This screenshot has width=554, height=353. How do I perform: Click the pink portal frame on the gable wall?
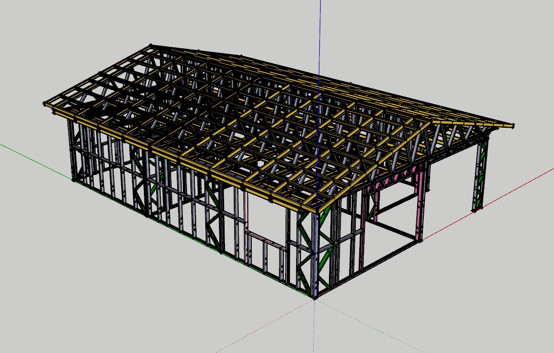click(421, 206)
